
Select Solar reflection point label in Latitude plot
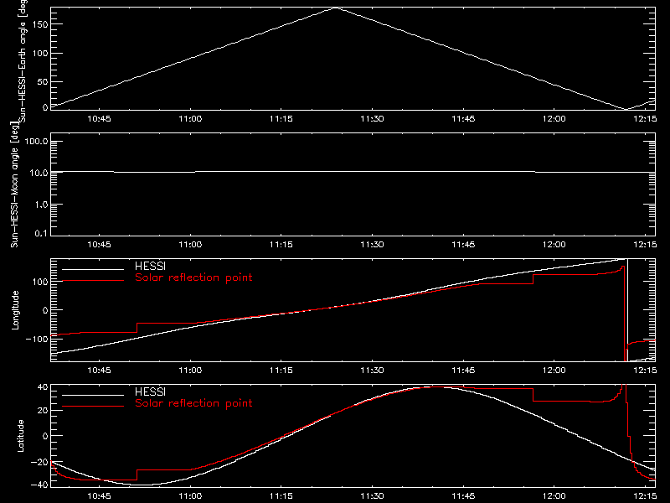point(193,403)
